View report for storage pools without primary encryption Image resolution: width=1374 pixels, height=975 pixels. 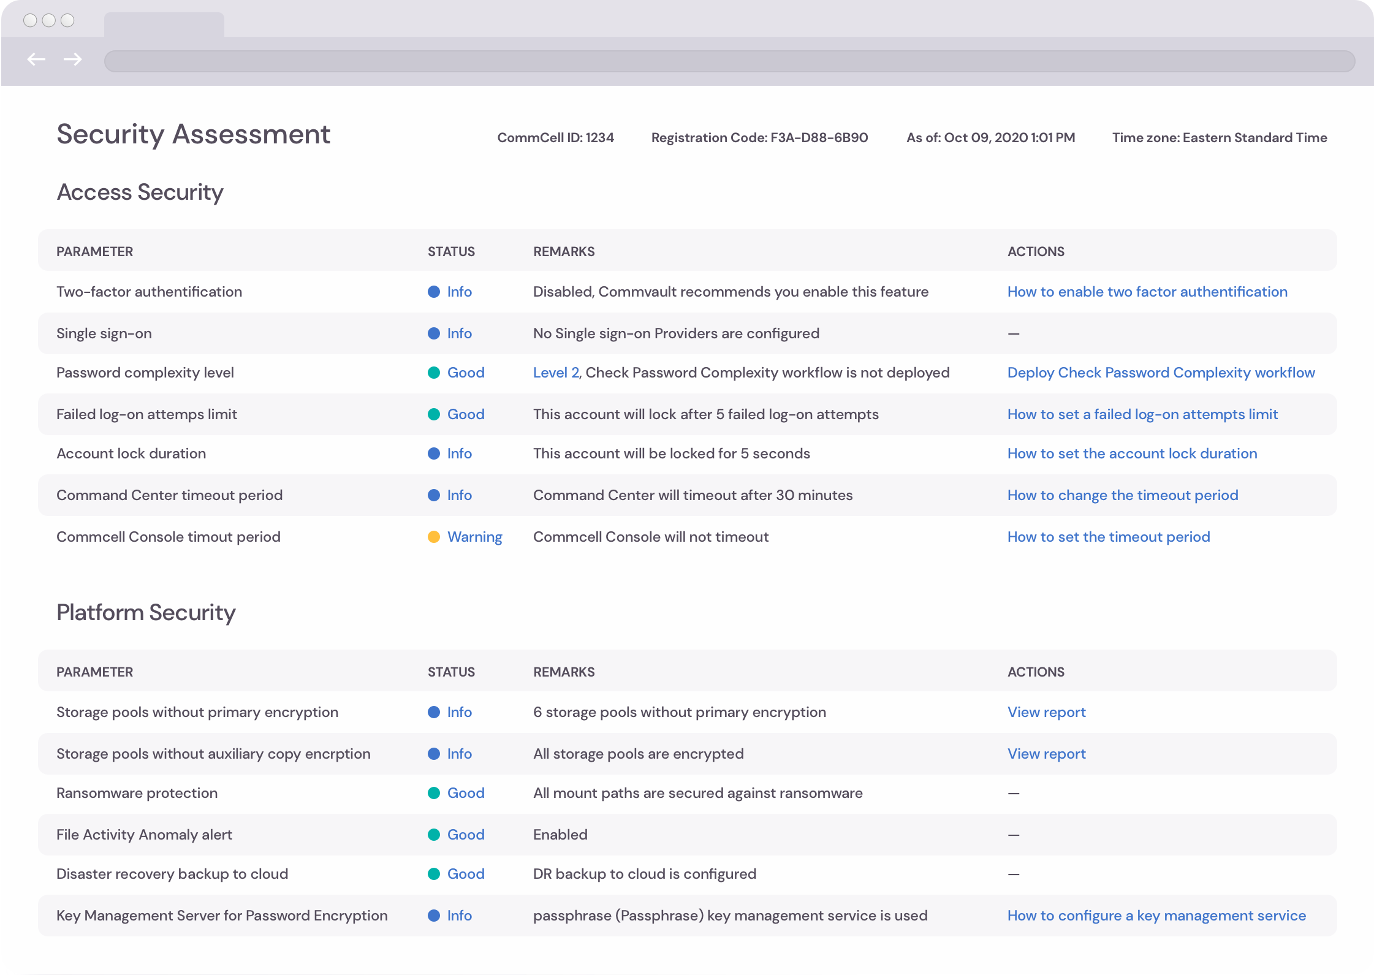click(x=1047, y=712)
